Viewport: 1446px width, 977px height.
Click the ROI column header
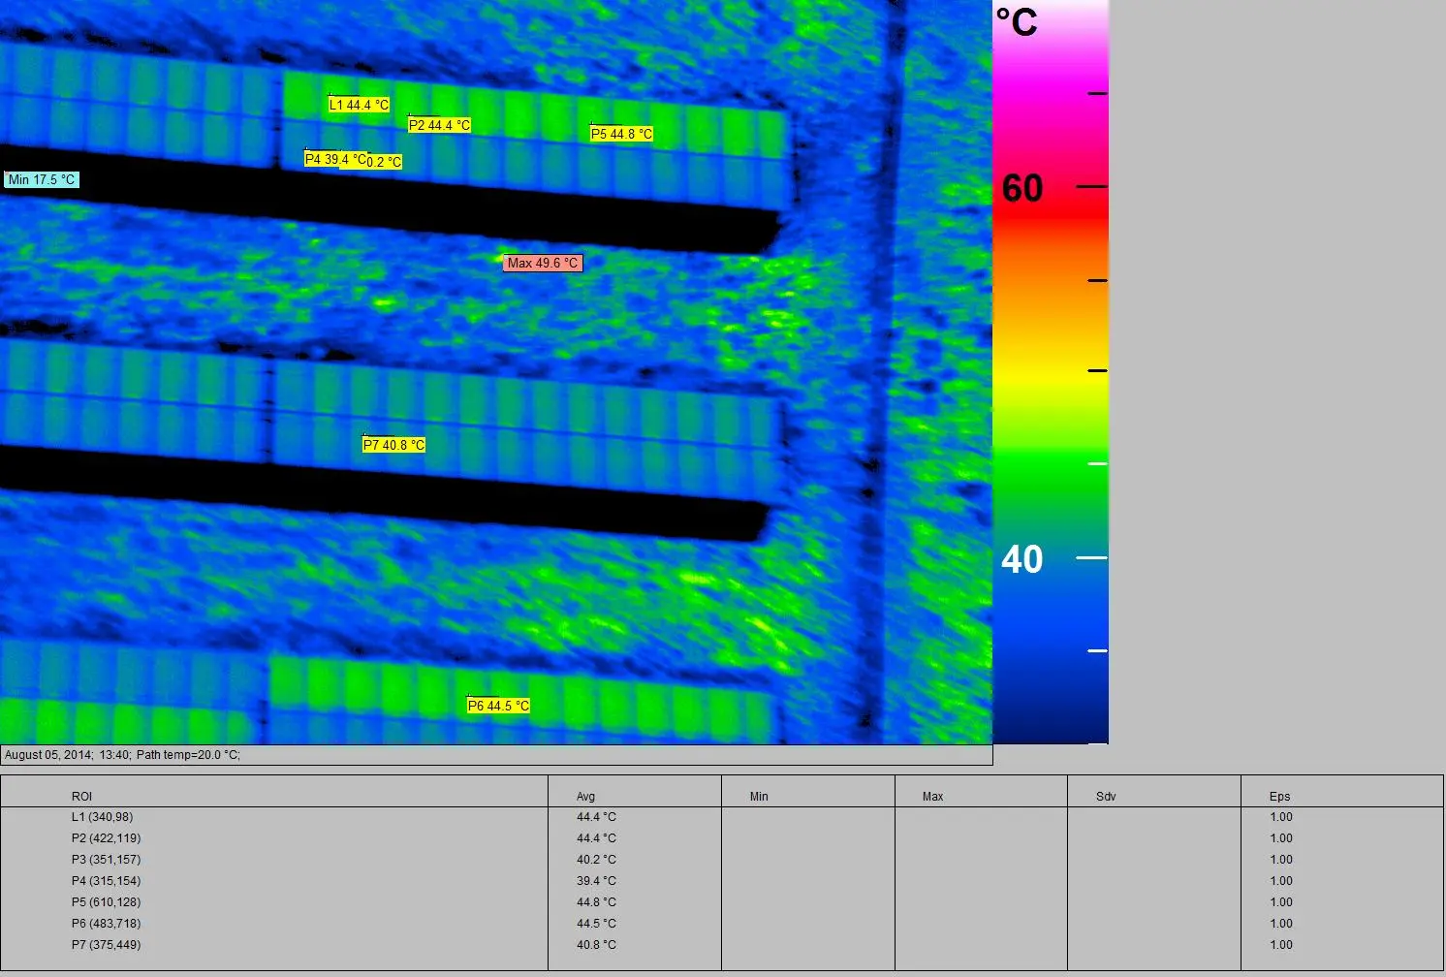(x=81, y=797)
